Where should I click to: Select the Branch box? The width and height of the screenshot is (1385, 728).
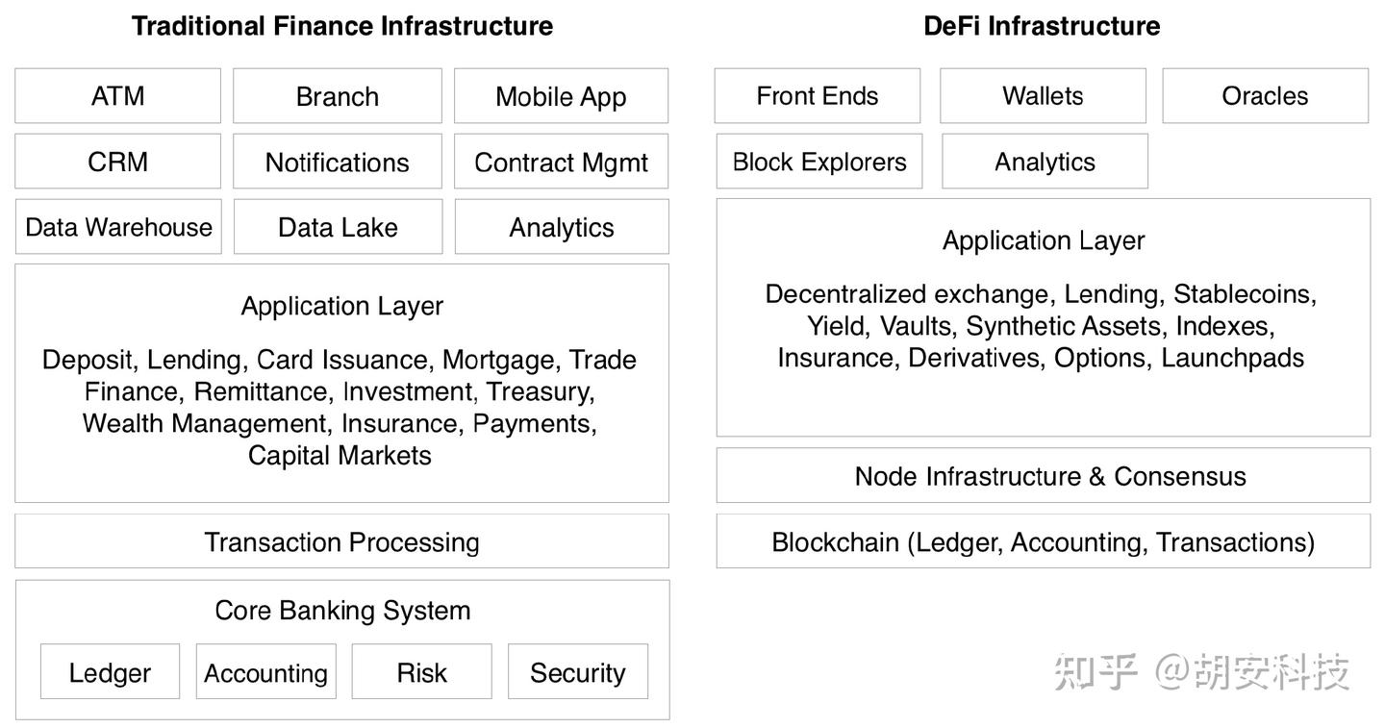click(337, 96)
